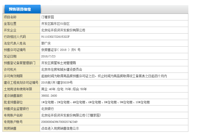Click 北京银行 in the supervising bank row
Image resolution: width=197 pixels, height=137 pixels.
click(47, 109)
